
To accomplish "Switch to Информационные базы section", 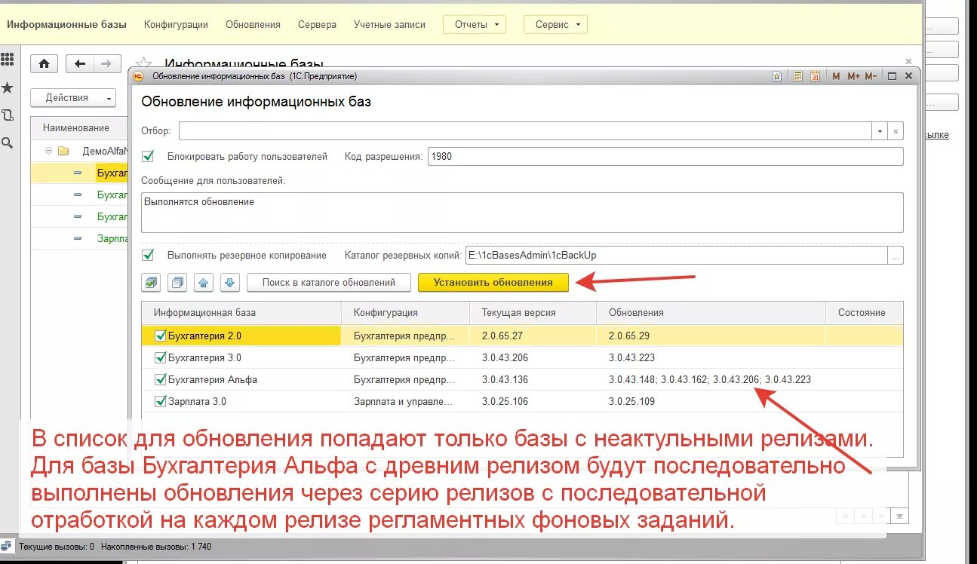I will (x=66, y=25).
